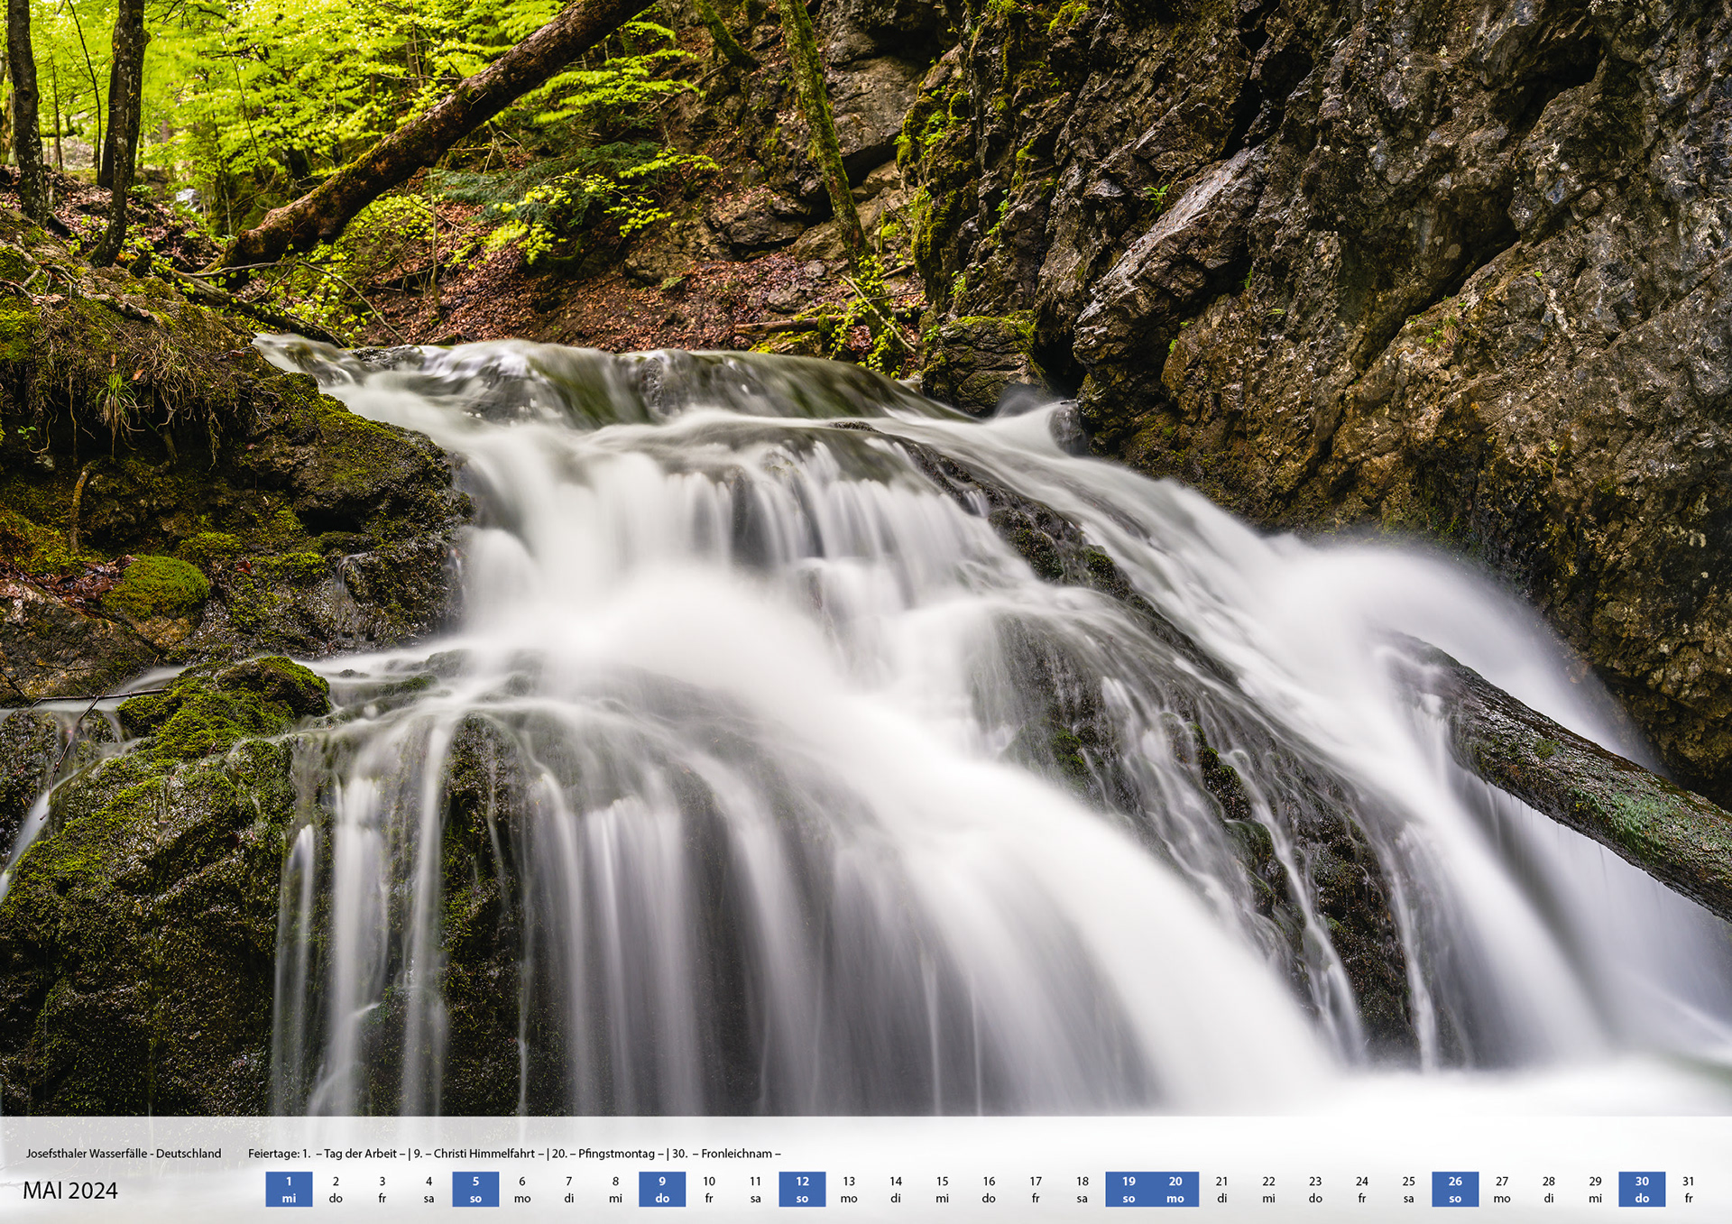Select Sunday 12 so date cell

pos(802,1189)
